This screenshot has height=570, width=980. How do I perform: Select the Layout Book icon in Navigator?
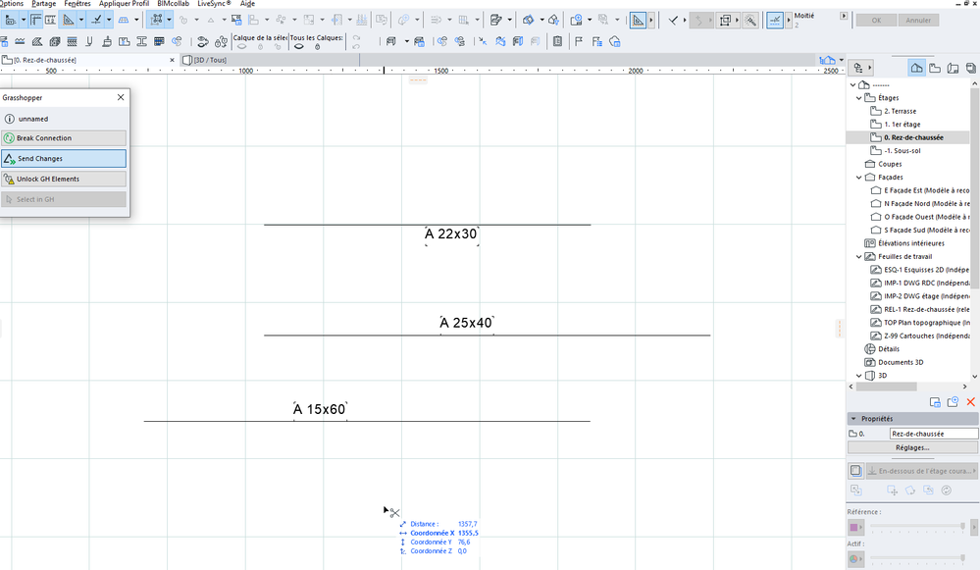[954, 68]
